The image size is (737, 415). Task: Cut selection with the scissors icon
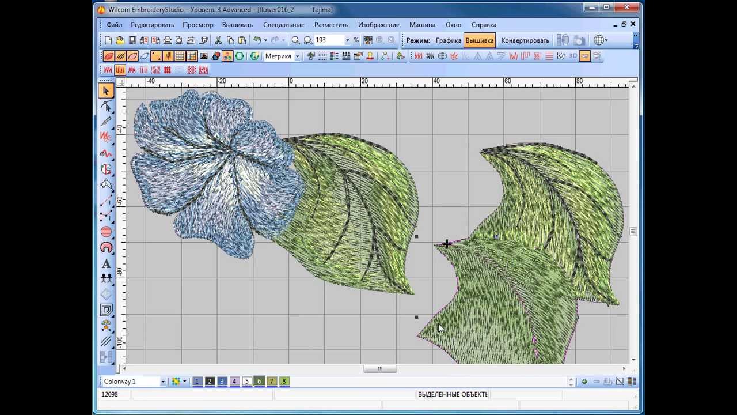click(x=218, y=40)
